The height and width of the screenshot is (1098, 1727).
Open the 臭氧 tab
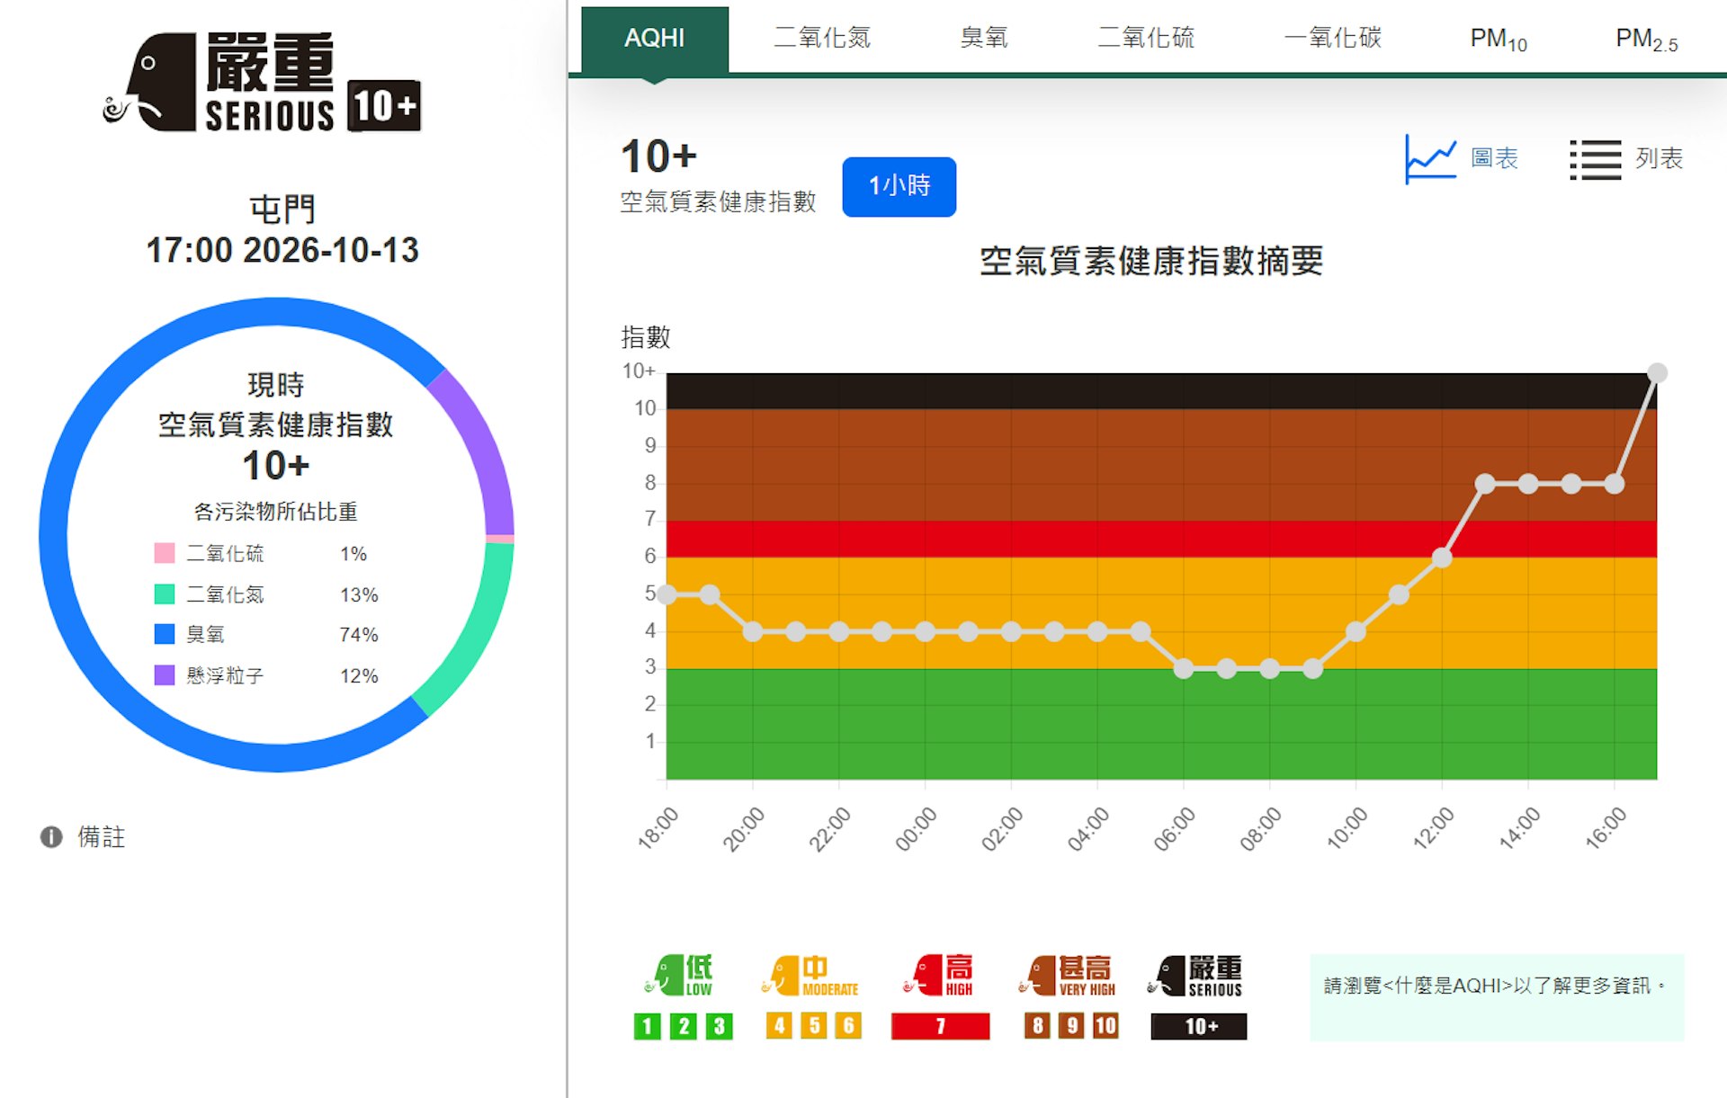[984, 39]
